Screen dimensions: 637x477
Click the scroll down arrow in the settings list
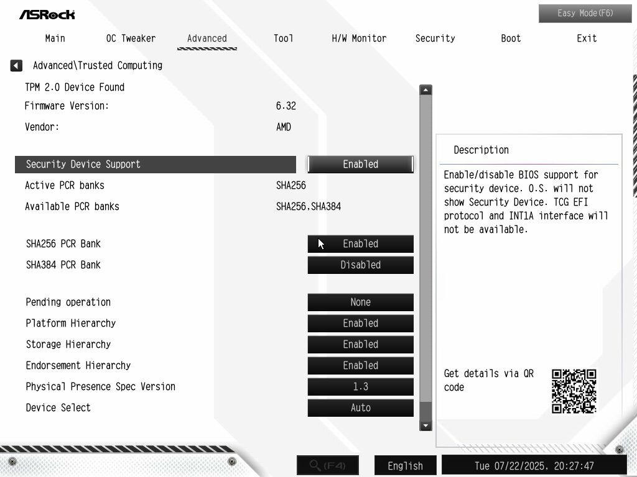point(425,425)
